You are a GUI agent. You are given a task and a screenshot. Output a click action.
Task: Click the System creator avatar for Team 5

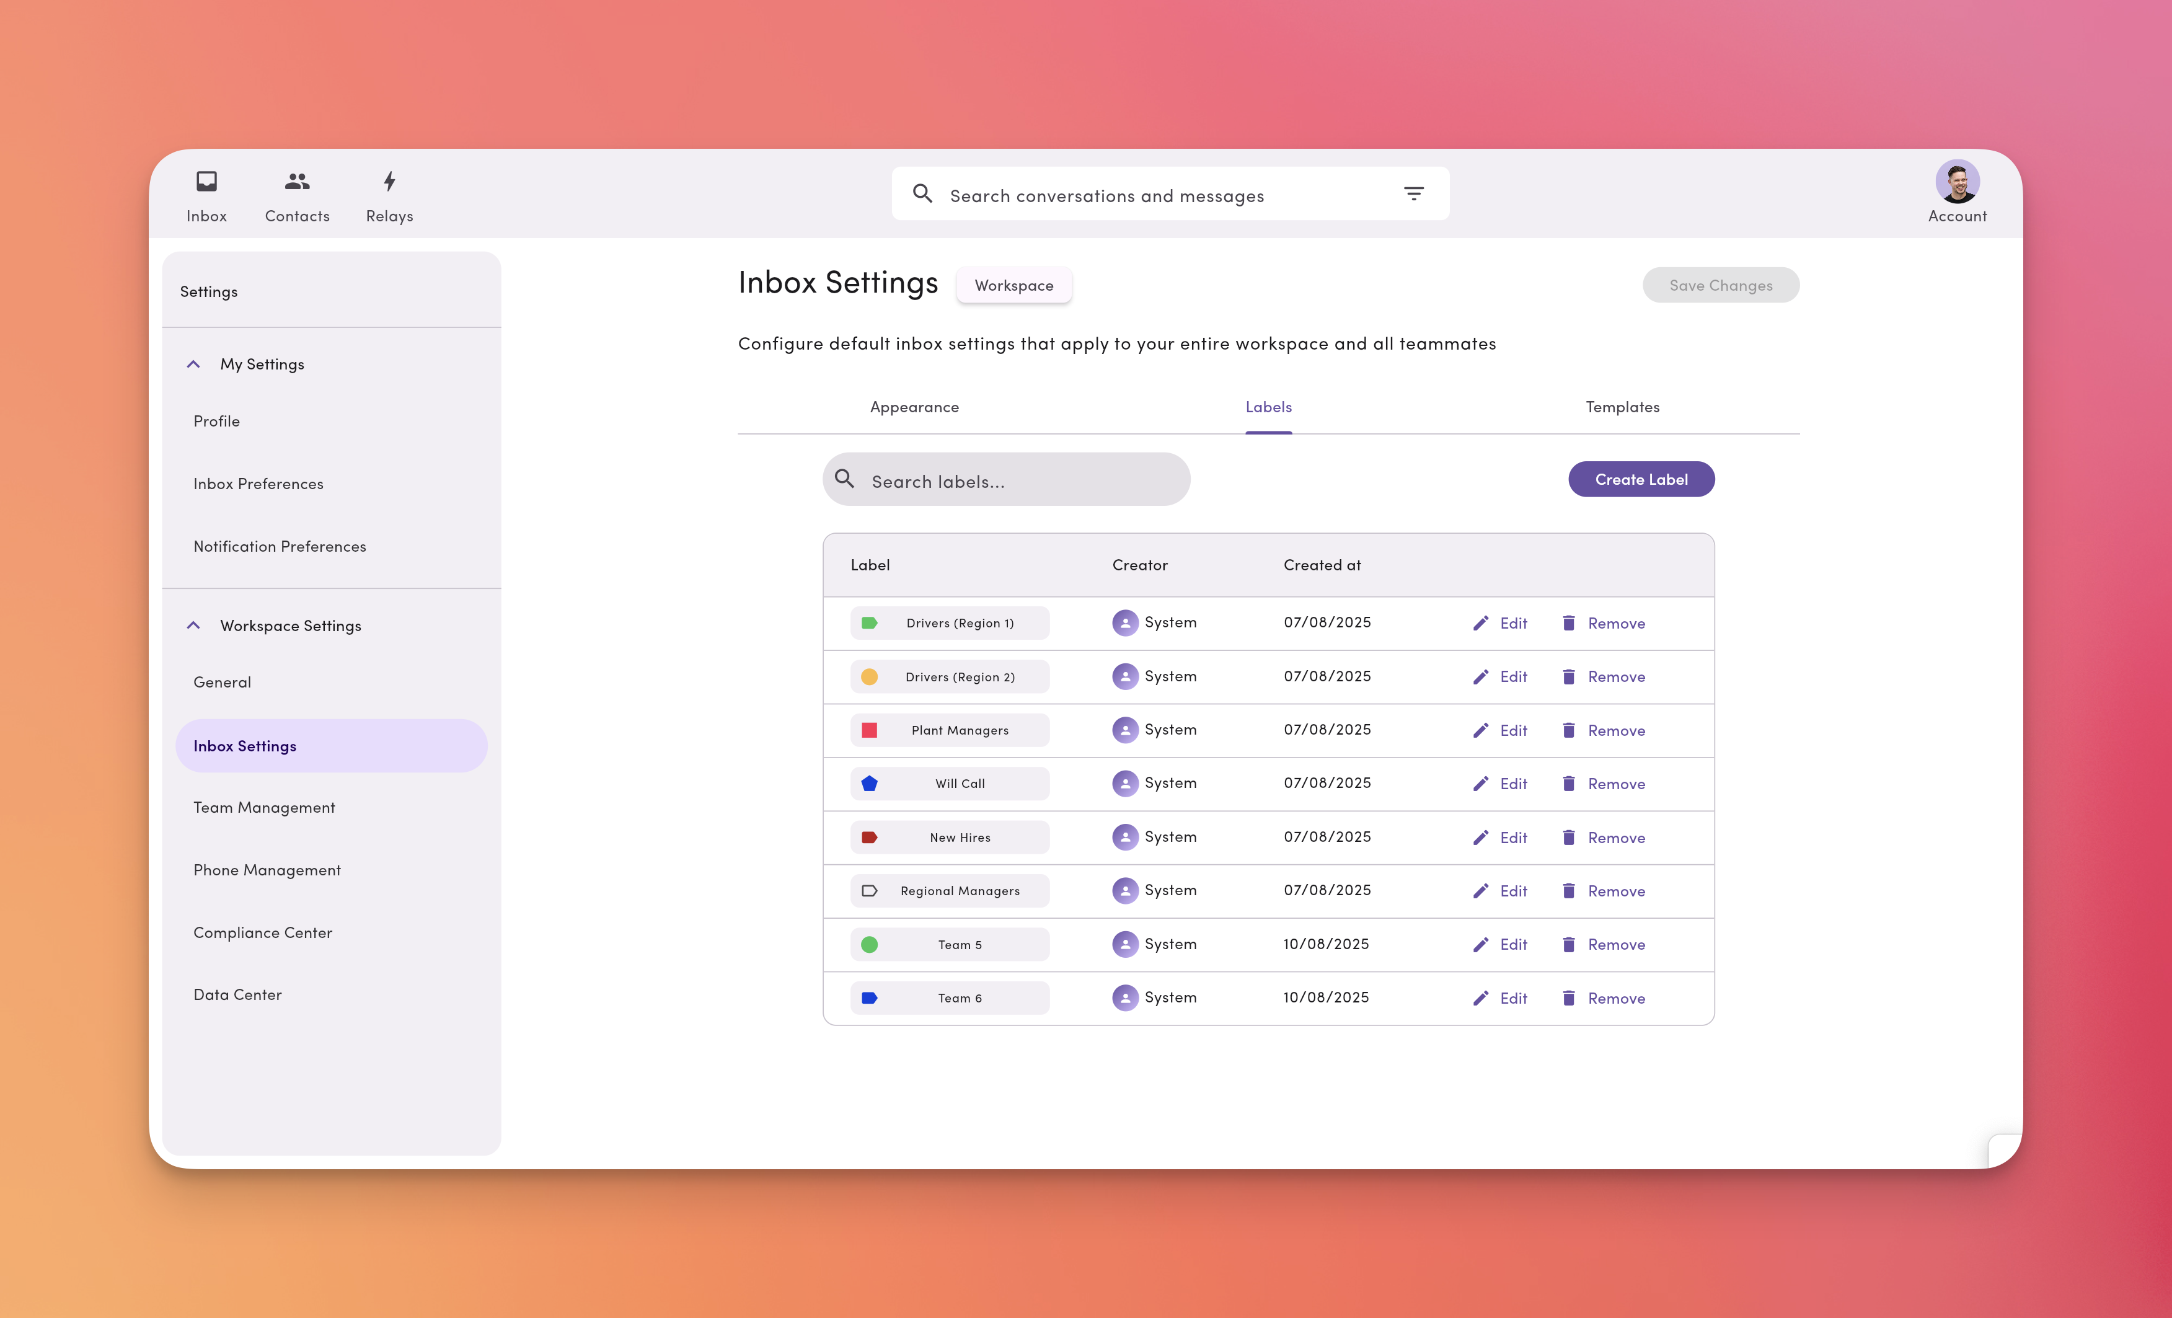tap(1125, 944)
